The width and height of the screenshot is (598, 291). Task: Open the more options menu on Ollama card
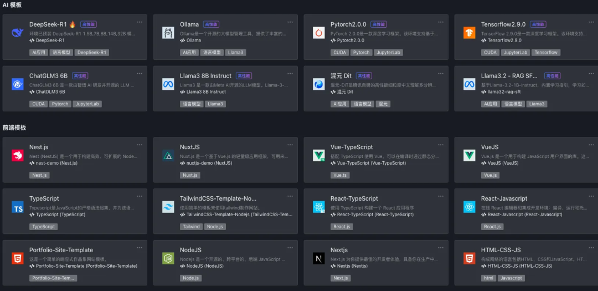tap(290, 22)
